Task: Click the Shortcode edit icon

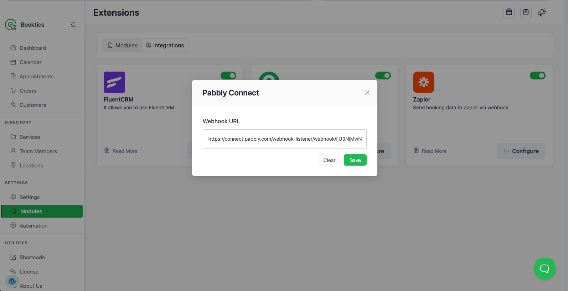Action: pyautogui.click(x=13, y=257)
